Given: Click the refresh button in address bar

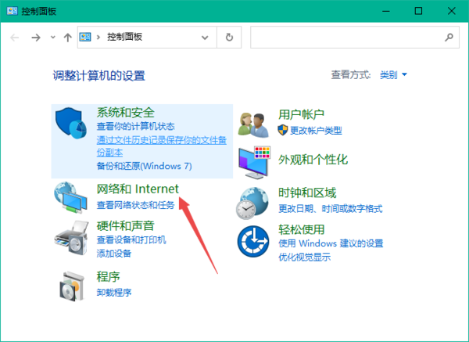Looking at the screenshot, I should point(229,37).
